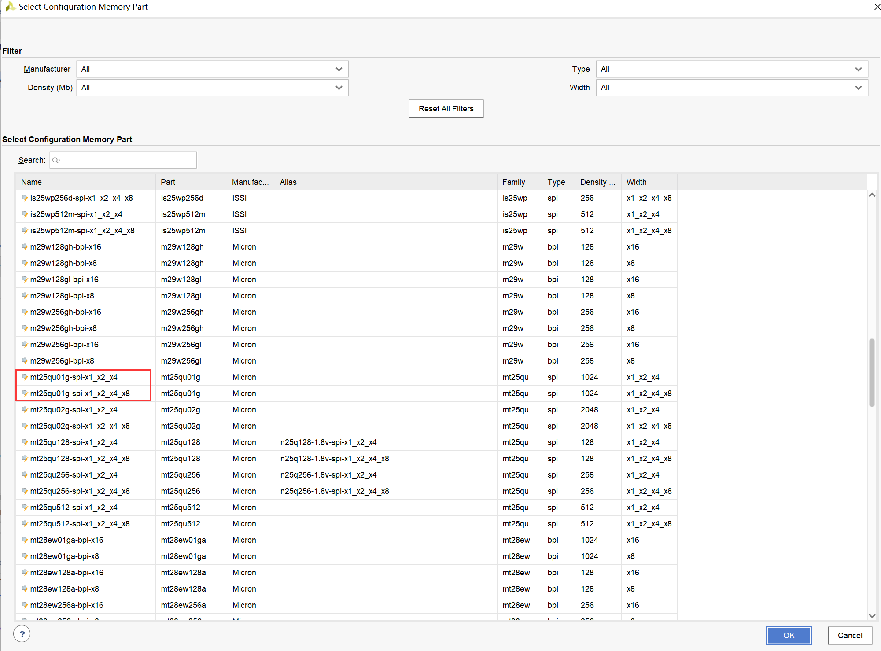The image size is (881, 651).
Task: Click memory part icon for is25wp512m-spi-x1_x2_x4
Action: coord(25,214)
